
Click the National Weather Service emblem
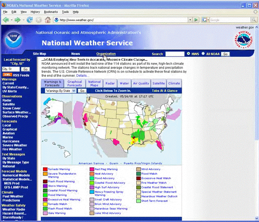click(243, 40)
